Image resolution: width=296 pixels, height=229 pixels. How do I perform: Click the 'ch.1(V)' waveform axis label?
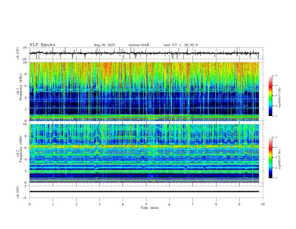coord(18,53)
